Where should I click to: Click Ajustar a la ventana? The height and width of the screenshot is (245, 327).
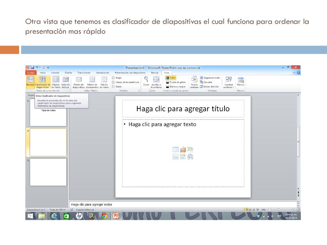click(x=156, y=82)
